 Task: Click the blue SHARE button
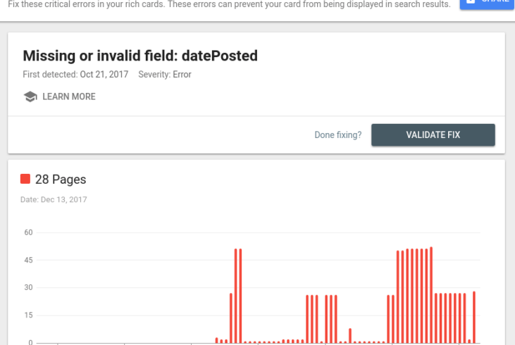tap(488, 4)
